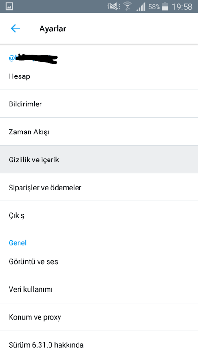Tap the signal strength bars icon
Screen dimensions: 198x351
[x=140, y=7]
